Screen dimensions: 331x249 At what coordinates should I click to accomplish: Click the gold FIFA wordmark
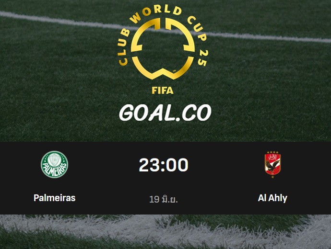tap(163, 91)
